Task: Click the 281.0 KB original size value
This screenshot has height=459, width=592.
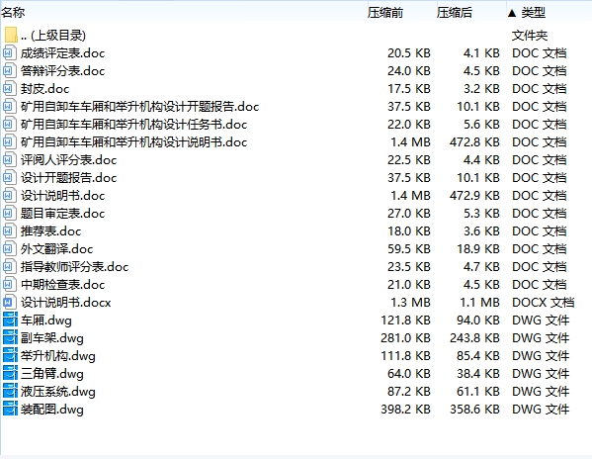Action: 405,337
